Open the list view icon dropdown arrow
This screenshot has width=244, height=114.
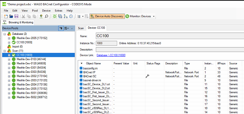tap(83, 16)
